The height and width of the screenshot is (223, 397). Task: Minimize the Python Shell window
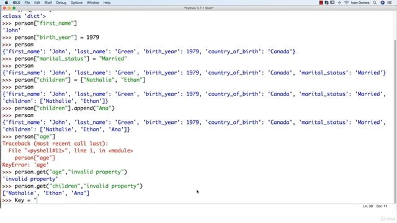tap(9, 8)
